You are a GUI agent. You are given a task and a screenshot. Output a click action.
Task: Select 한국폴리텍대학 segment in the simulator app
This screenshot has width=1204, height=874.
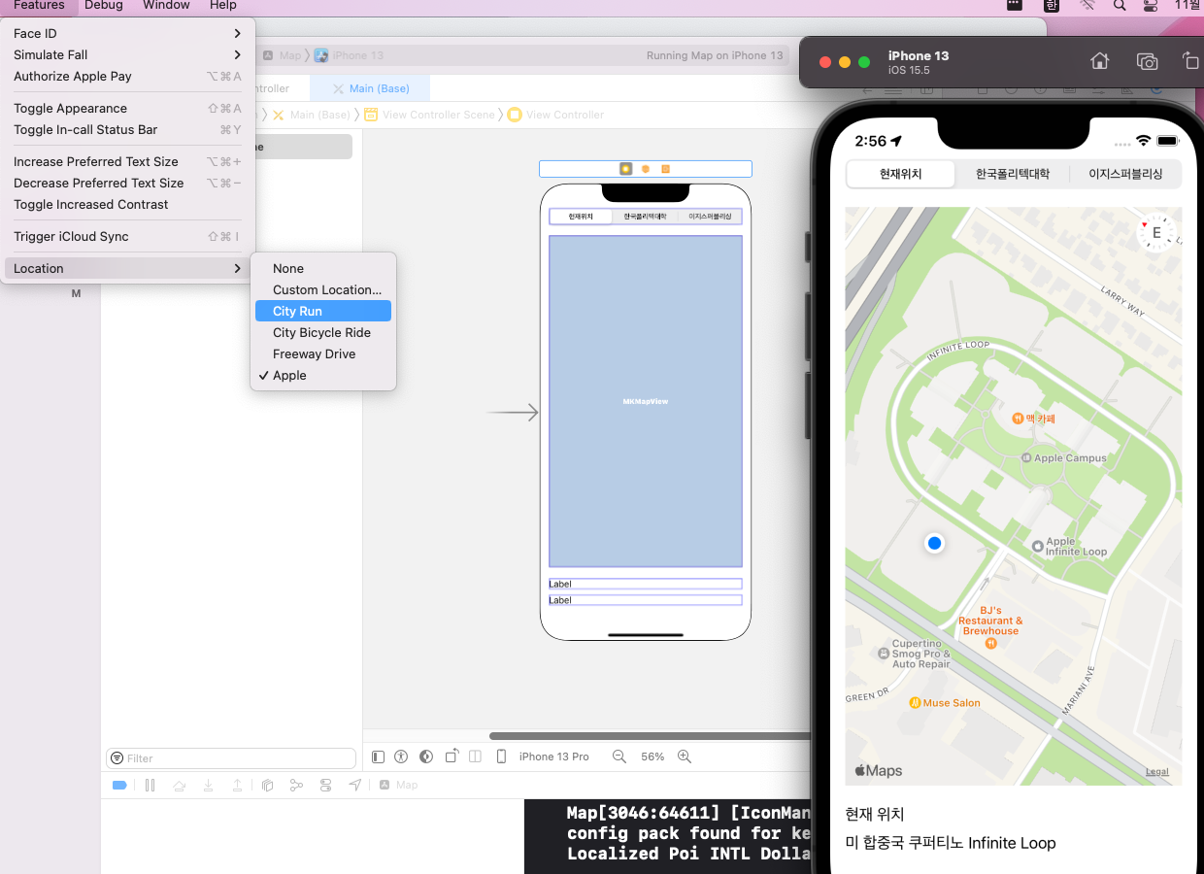tap(1013, 175)
